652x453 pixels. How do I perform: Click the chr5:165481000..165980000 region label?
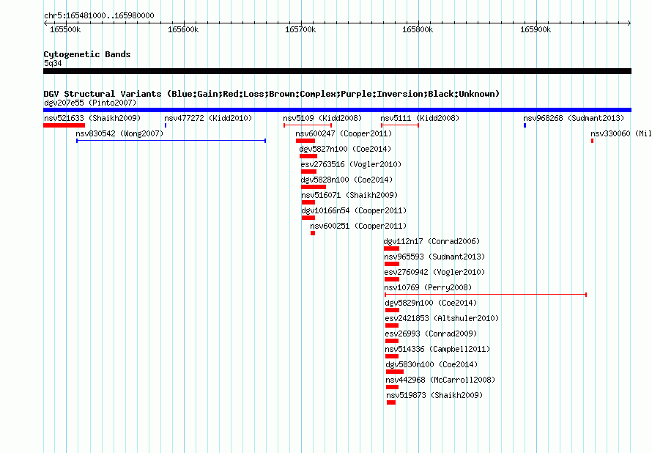[99, 15]
